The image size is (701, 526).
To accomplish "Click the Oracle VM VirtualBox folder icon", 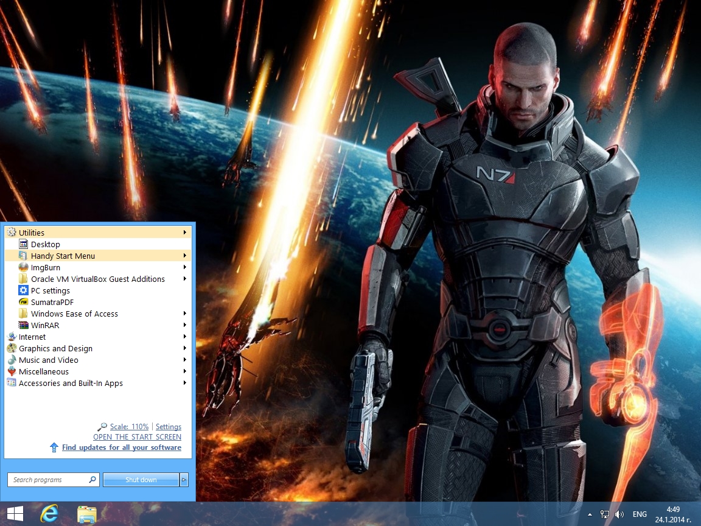I will pyautogui.click(x=23, y=279).
